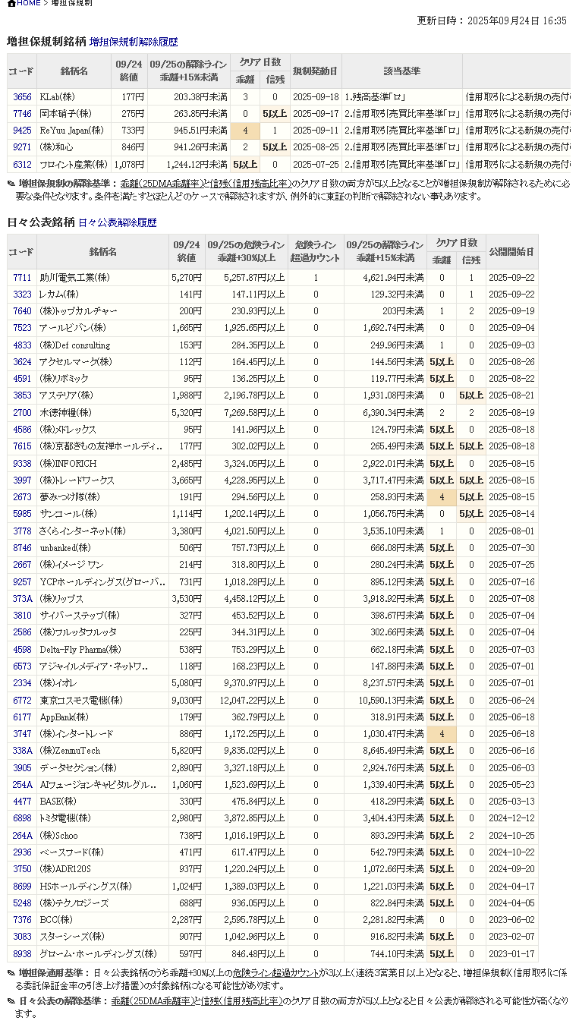Open stock code 8938 link
The width and height of the screenshot is (579, 1027).
pyautogui.click(x=22, y=954)
